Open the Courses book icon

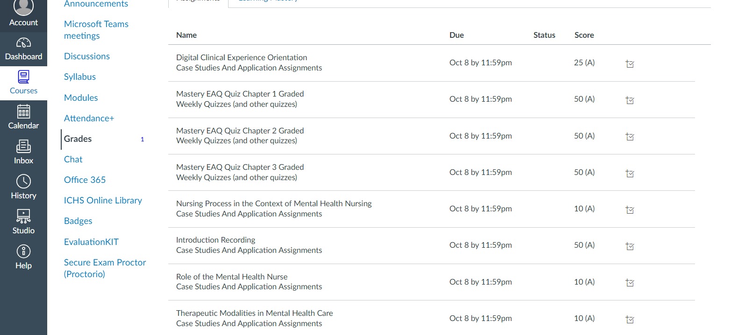pos(23,77)
